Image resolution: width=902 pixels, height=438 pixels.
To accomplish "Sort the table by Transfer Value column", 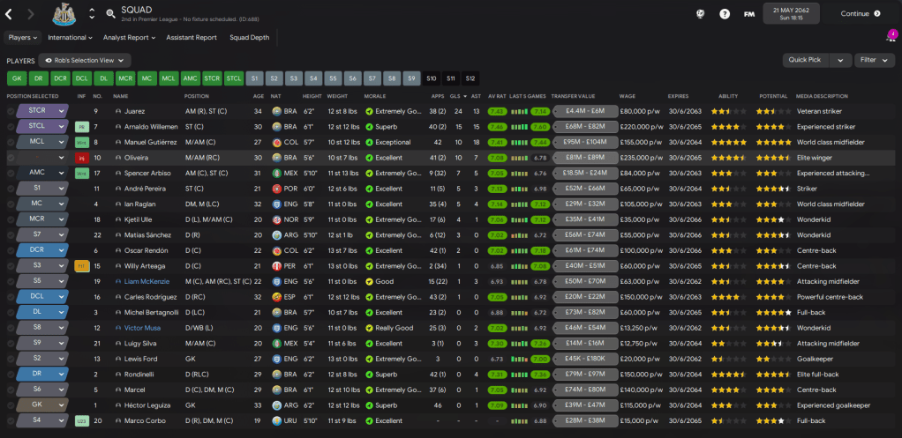I will click(x=574, y=96).
